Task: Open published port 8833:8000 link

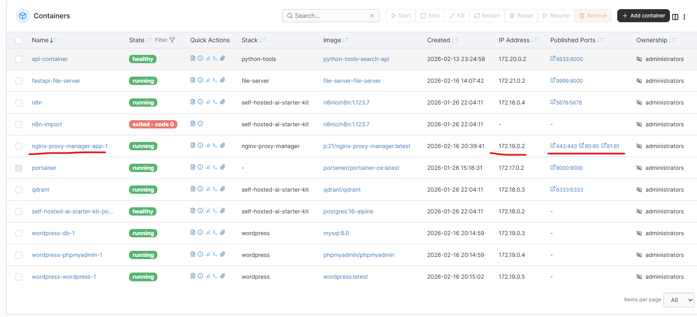Action: point(567,59)
